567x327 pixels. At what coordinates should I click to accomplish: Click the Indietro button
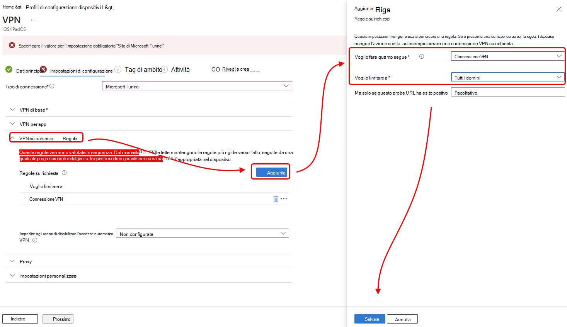click(20, 319)
